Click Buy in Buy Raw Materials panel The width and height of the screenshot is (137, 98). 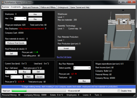(x=84, y=81)
